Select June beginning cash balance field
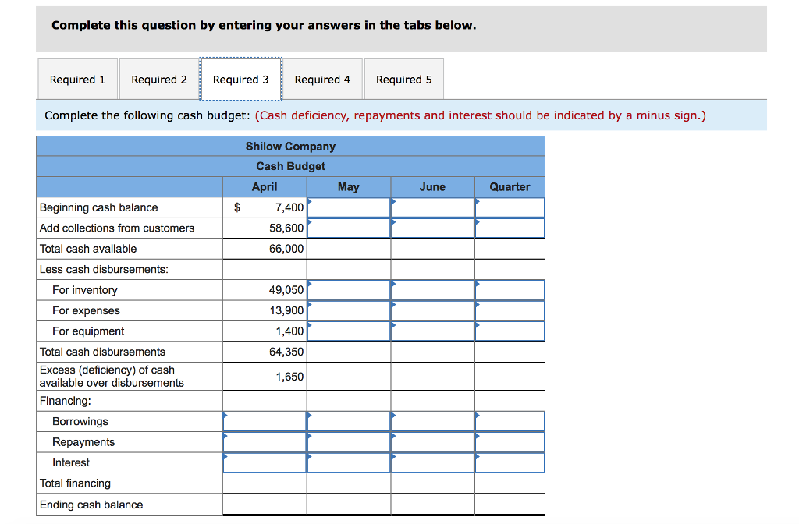The height and width of the screenshot is (524, 799). [432, 207]
